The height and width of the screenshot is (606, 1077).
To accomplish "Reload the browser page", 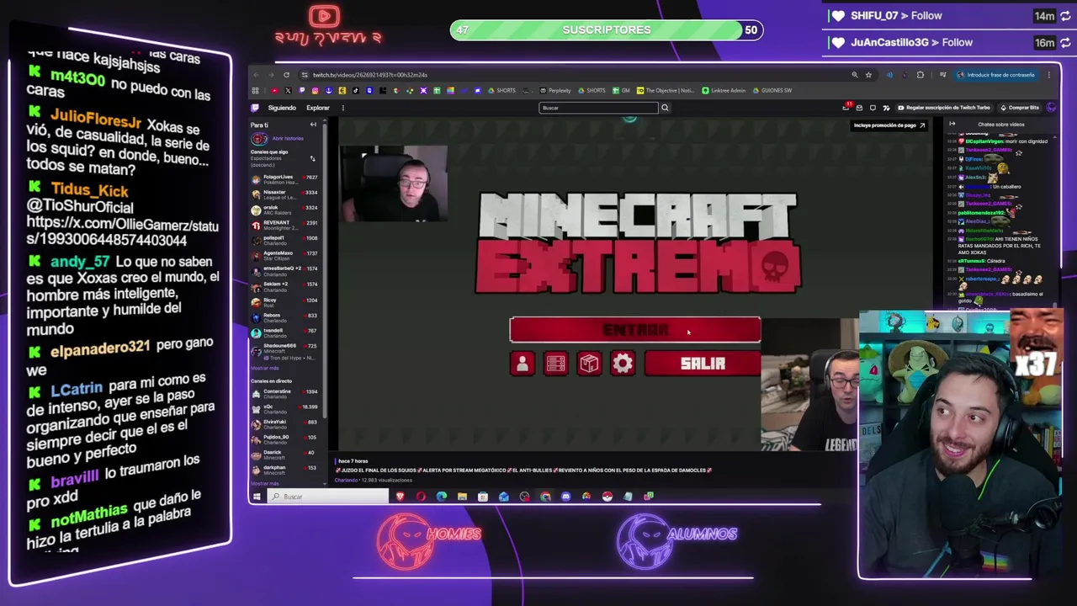I will 286,75.
